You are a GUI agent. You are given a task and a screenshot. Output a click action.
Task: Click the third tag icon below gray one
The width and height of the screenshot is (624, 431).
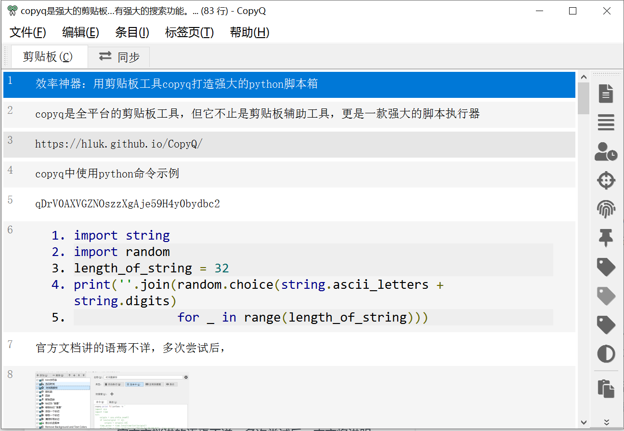[606, 325]
